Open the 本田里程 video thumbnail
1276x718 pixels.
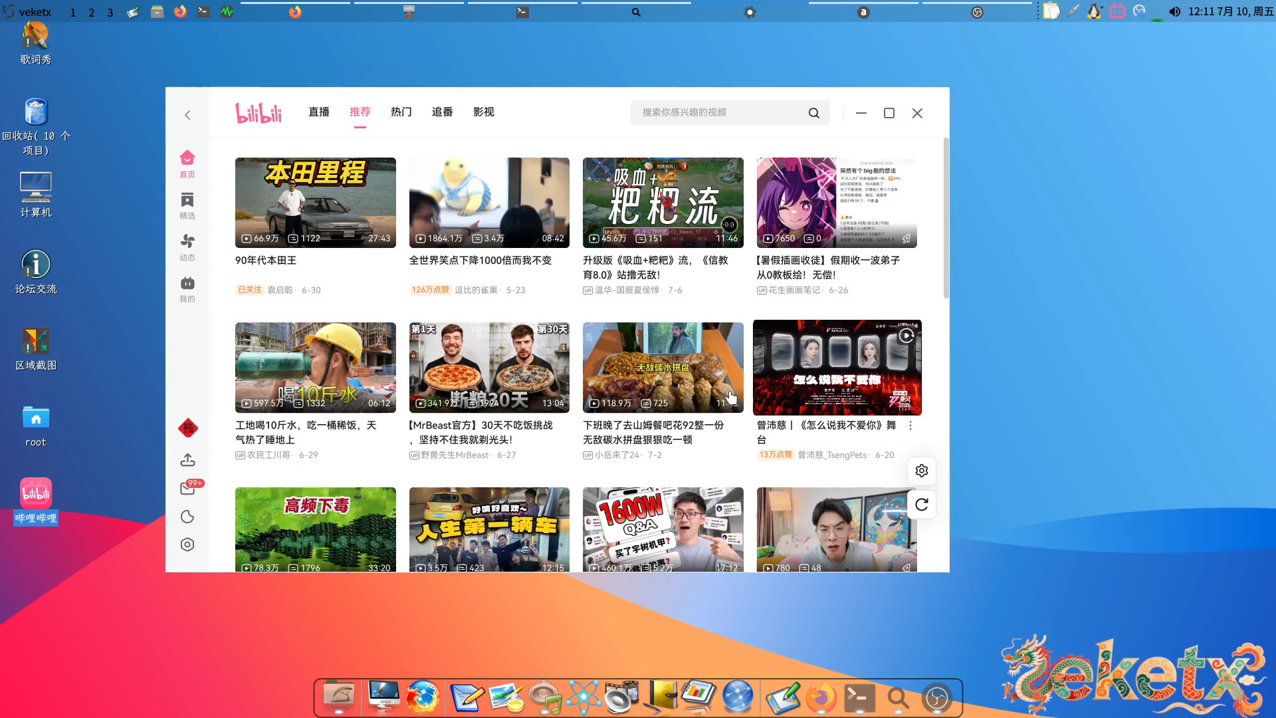tap(316, 203)
